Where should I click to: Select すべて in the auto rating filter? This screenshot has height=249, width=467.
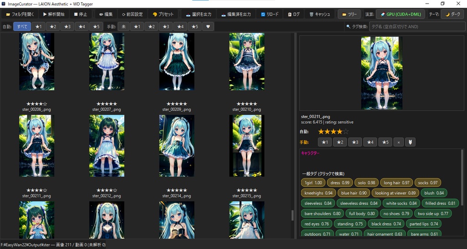[x=22, y=26]
